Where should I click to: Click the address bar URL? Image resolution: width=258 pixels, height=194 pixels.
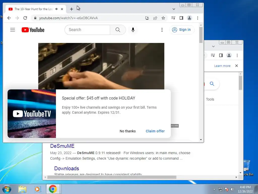[69, 18]
